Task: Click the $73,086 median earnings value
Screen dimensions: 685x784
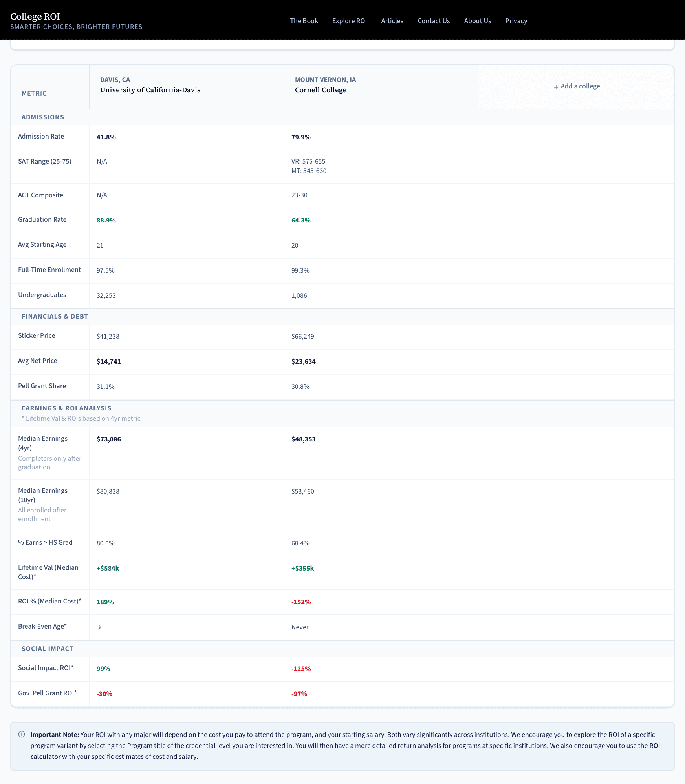Action: tap(109, 439)
